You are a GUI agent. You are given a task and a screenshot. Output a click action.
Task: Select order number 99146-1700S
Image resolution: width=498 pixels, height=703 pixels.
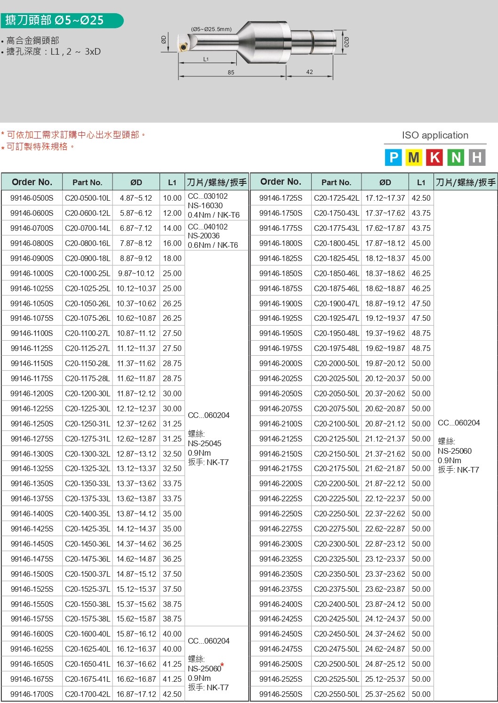tap(32, 694)
